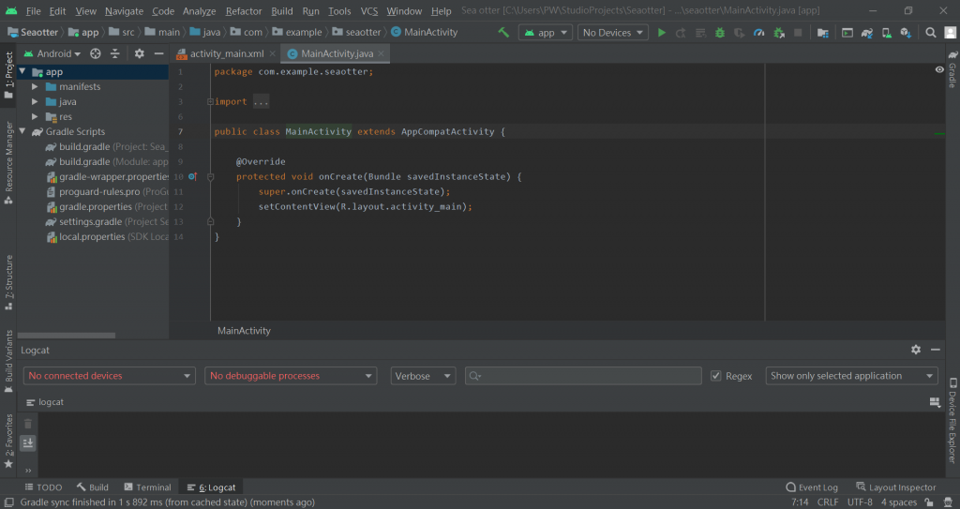Image resolution: width=960 pixels, height=509 pixels.
Task: Click the Logcat panel settings gear
Action: [916, 350]
